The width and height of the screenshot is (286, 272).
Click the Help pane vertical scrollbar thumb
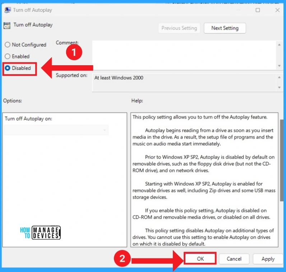click(282, 160)
